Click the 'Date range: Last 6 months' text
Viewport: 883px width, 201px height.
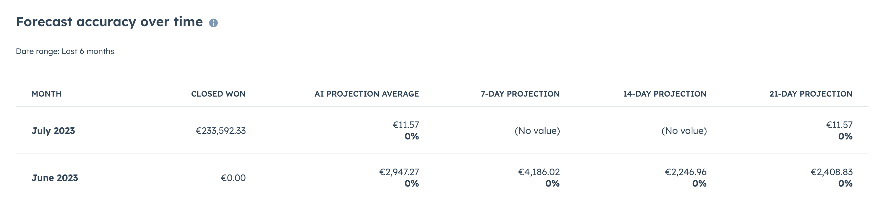pyautogui.click(x=65, y=51)
